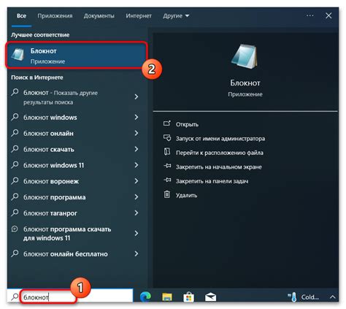The width and height of the screenshot is (346, 309).
Task: Open File Explorer from the taskbar
Action: (167, 297)
